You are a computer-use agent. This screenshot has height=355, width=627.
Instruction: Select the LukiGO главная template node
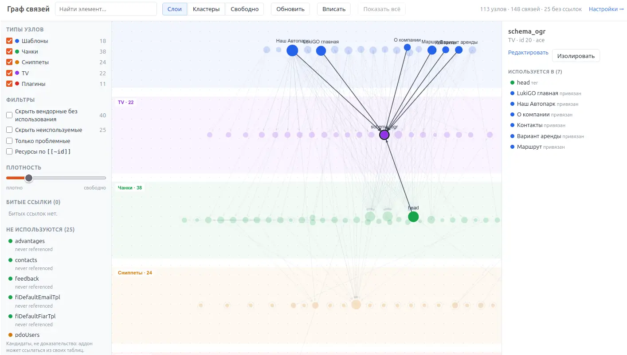click(321, 51)
